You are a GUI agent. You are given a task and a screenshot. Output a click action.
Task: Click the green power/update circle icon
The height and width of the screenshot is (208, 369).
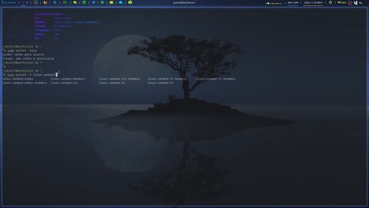[x=330, y=2]
